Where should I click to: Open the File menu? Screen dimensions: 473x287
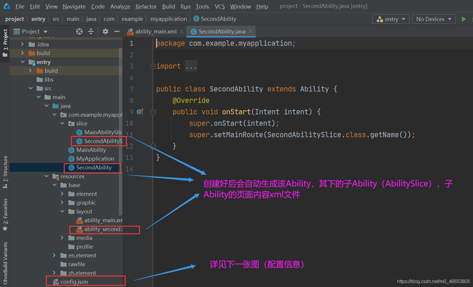pos(20,6)
